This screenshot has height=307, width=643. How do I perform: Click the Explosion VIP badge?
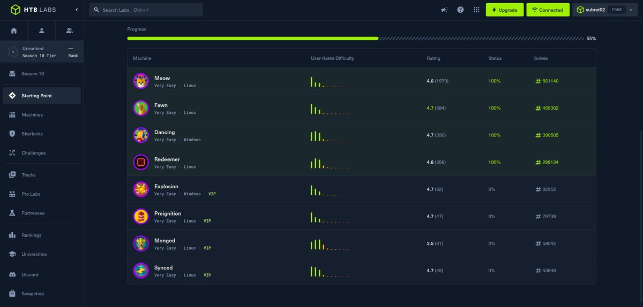[212, 194]
